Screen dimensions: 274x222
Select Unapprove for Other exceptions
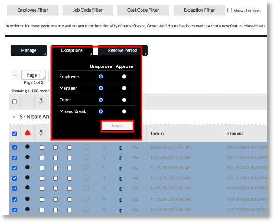point(101,100)
